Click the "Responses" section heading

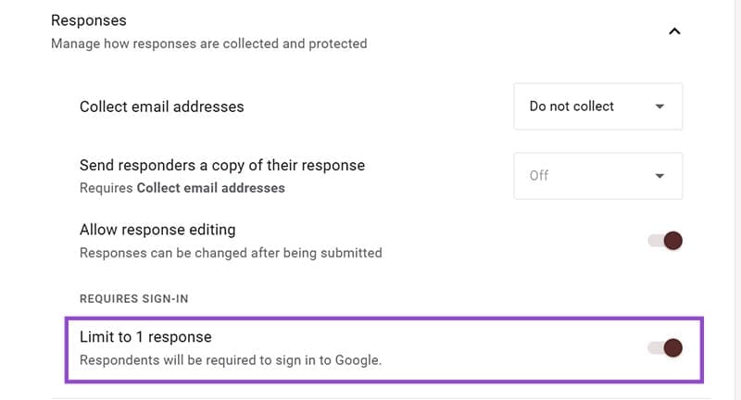click(89, 19)
